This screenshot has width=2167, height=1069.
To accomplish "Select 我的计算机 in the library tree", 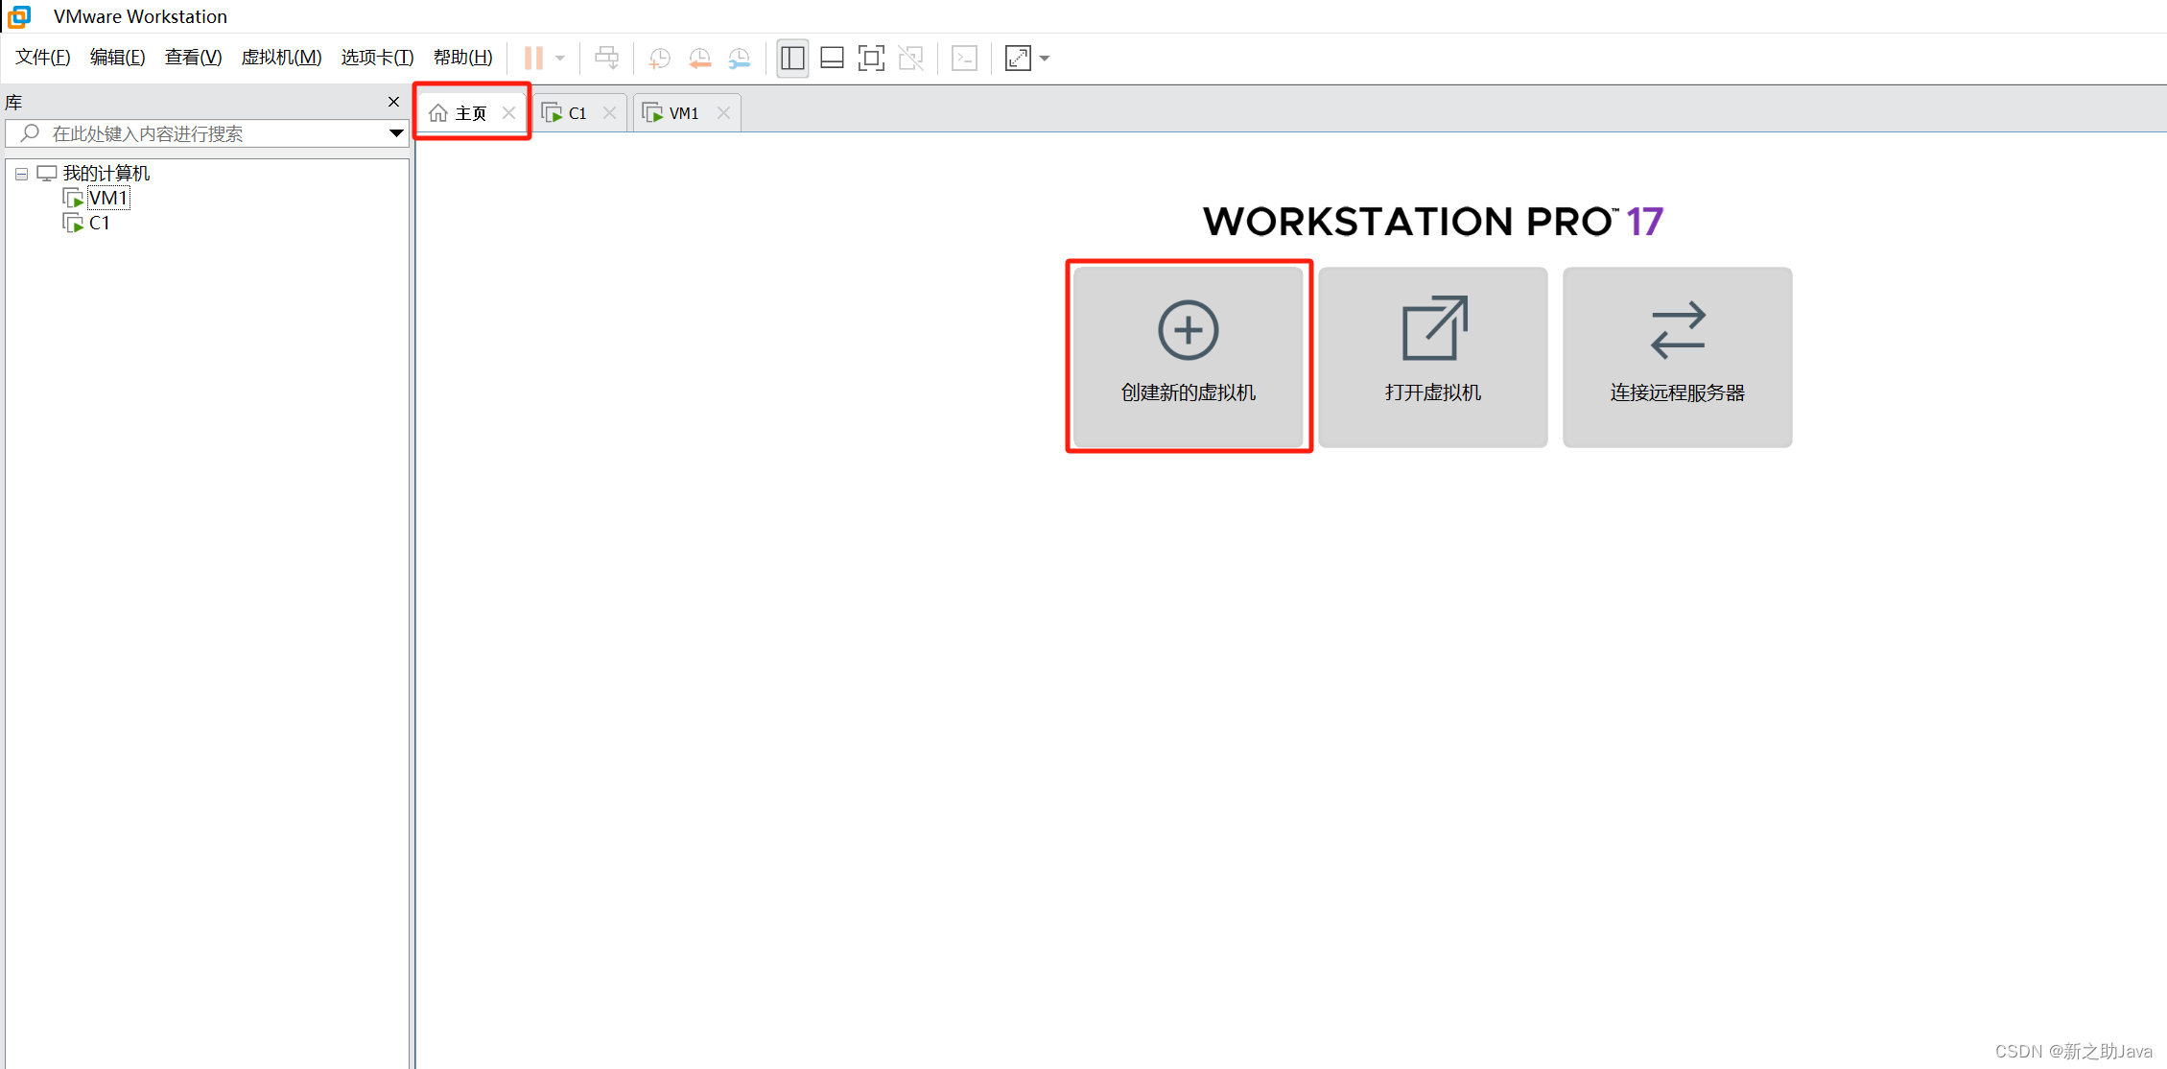I will tap(106, 174).
